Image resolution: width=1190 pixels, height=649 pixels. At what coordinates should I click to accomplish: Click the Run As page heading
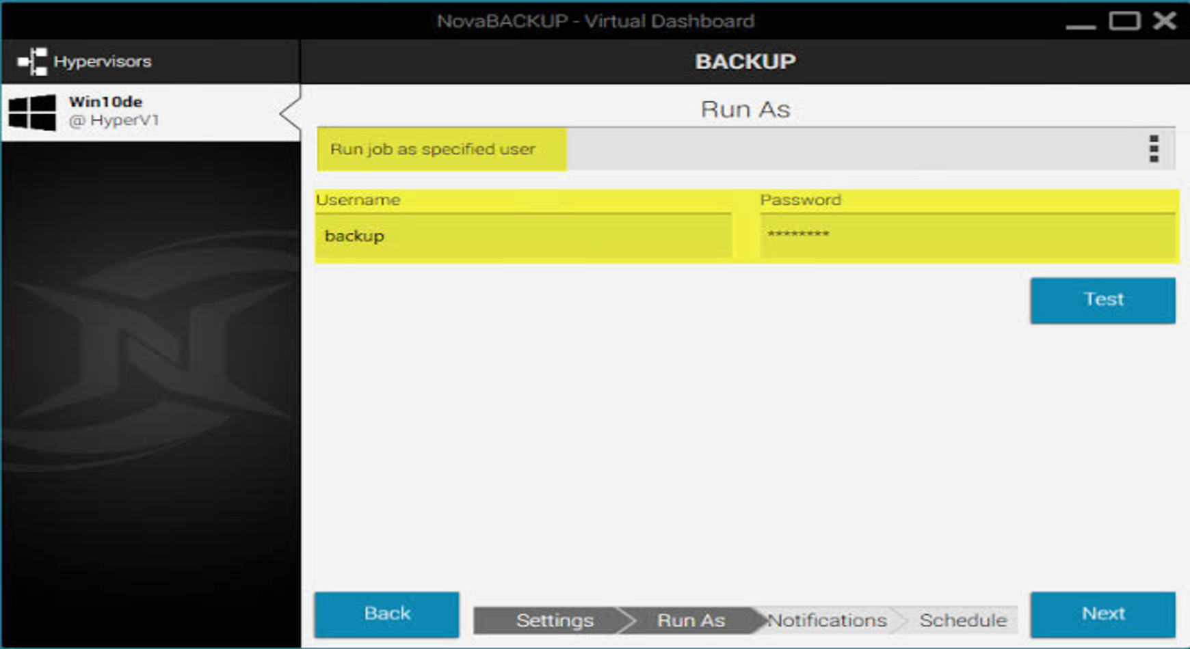point(745,109)
